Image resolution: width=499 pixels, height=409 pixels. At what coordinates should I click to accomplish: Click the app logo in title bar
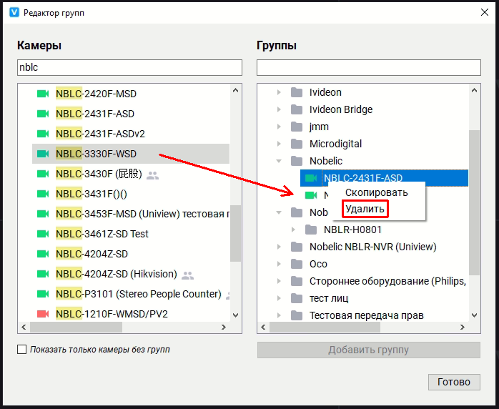pyautogui.click(x=14, y=12)
